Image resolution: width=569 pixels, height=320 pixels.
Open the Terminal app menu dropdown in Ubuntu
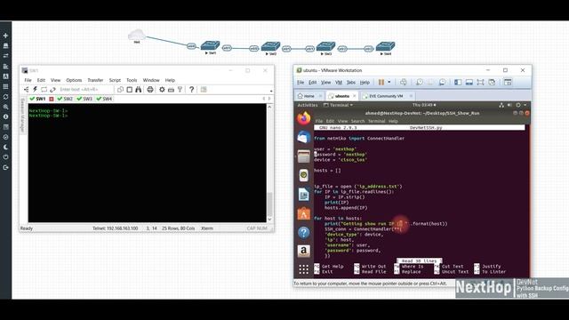coord(338,105)
